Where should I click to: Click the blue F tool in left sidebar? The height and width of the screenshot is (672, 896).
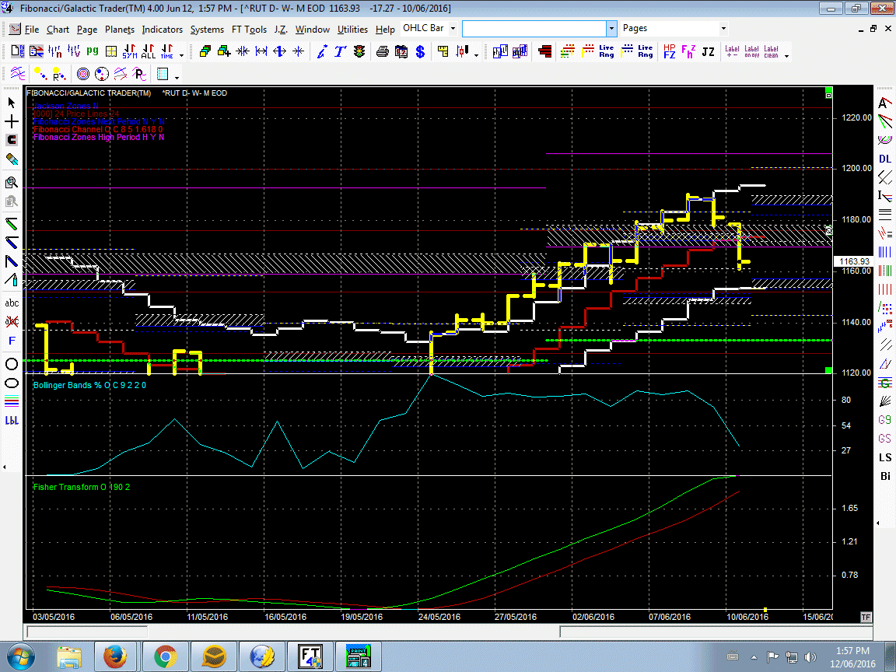(x=12, y=341)
